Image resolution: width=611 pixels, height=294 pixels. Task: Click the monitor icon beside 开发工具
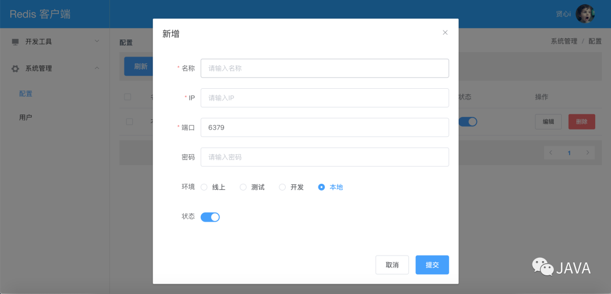click(15, 42)
